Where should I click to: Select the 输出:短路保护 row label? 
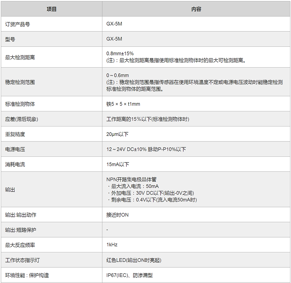[x=21, y=230]
